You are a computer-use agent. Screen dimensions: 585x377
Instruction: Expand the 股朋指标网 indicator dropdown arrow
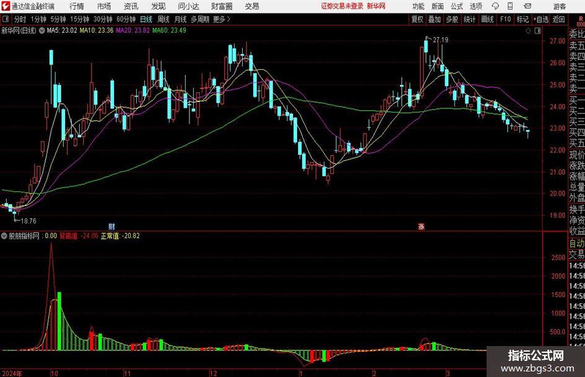[x=4, y=236]
